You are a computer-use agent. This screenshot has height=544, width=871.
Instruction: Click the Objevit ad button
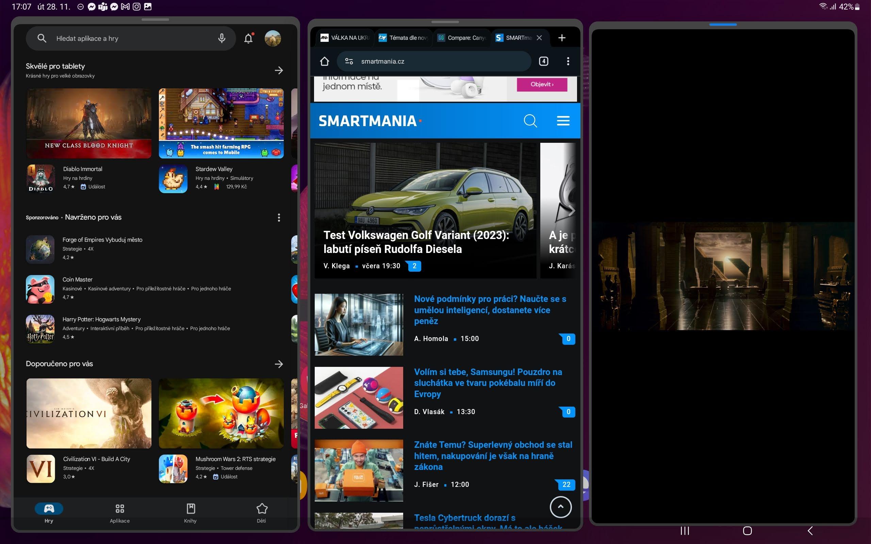542,85
